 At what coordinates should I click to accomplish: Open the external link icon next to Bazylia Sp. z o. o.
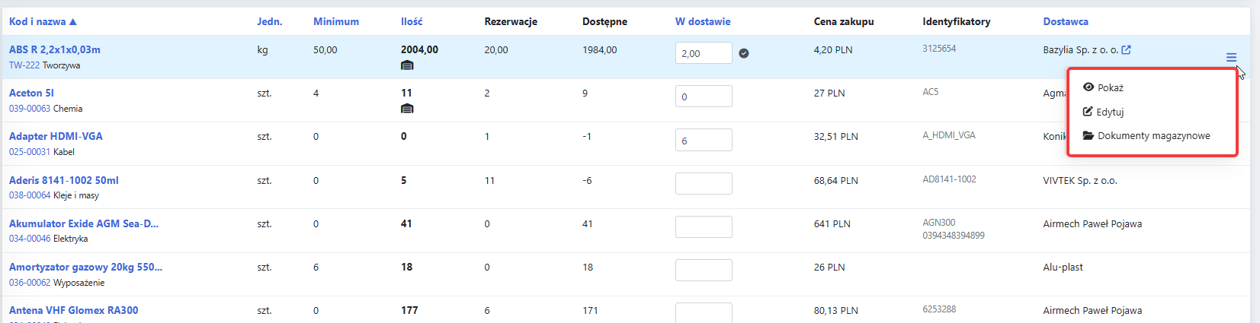pyautogui.click(x=1126, y=50)
